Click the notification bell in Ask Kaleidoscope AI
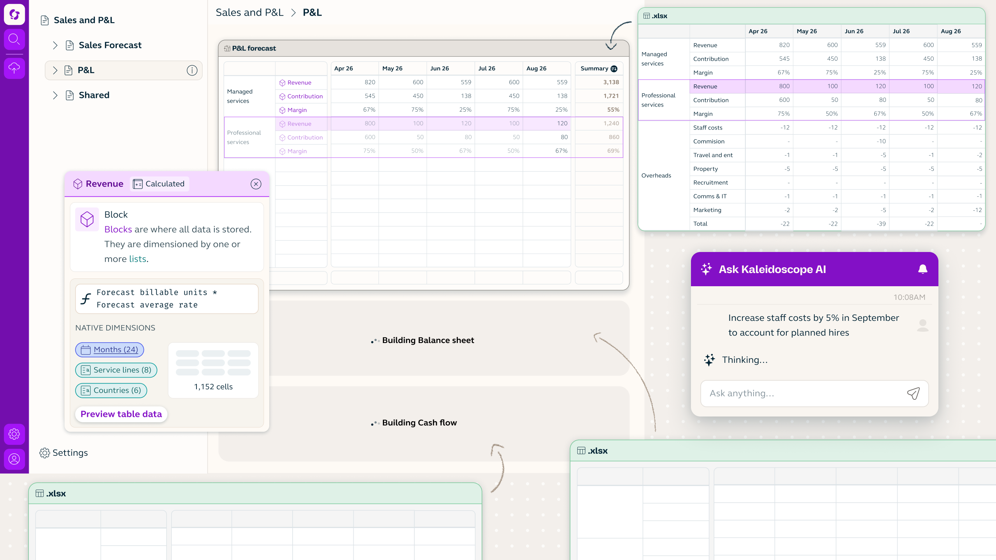 [x=922, y=269]
